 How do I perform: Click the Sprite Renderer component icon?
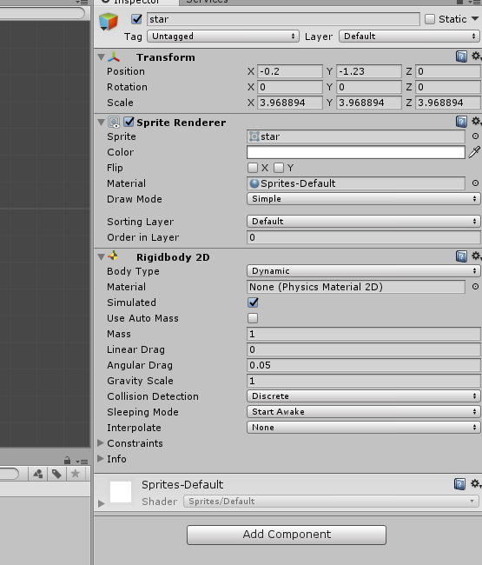(x=114, y=123)
